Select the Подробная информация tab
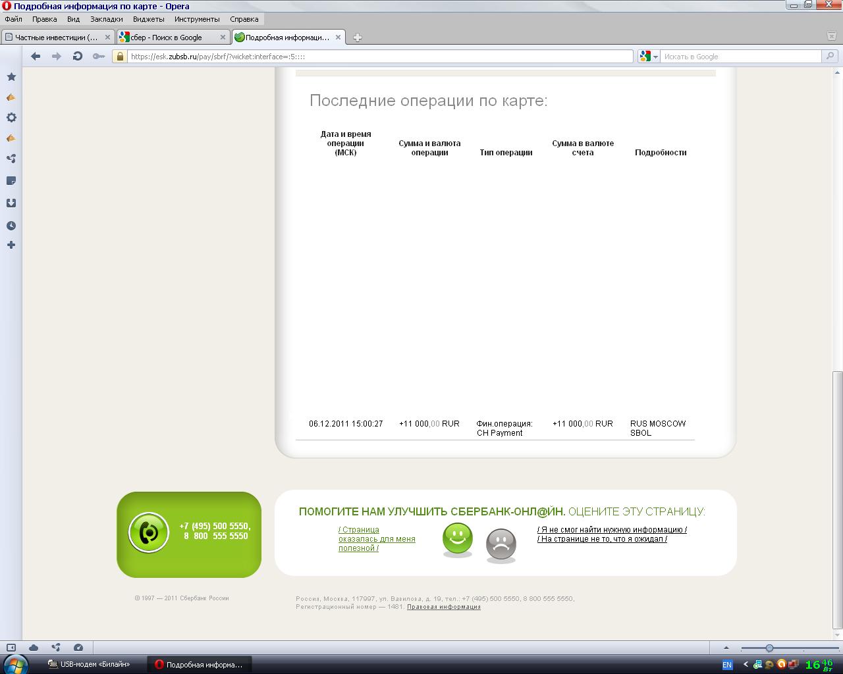 (x=288, y=38)
